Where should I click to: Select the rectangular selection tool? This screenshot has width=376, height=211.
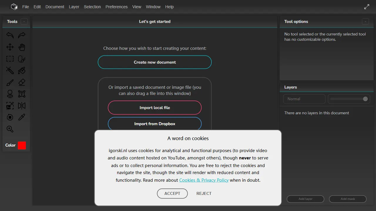pos(10,59)
